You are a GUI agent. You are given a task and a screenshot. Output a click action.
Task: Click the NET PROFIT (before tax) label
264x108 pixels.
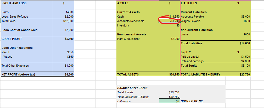pos(18,74)
